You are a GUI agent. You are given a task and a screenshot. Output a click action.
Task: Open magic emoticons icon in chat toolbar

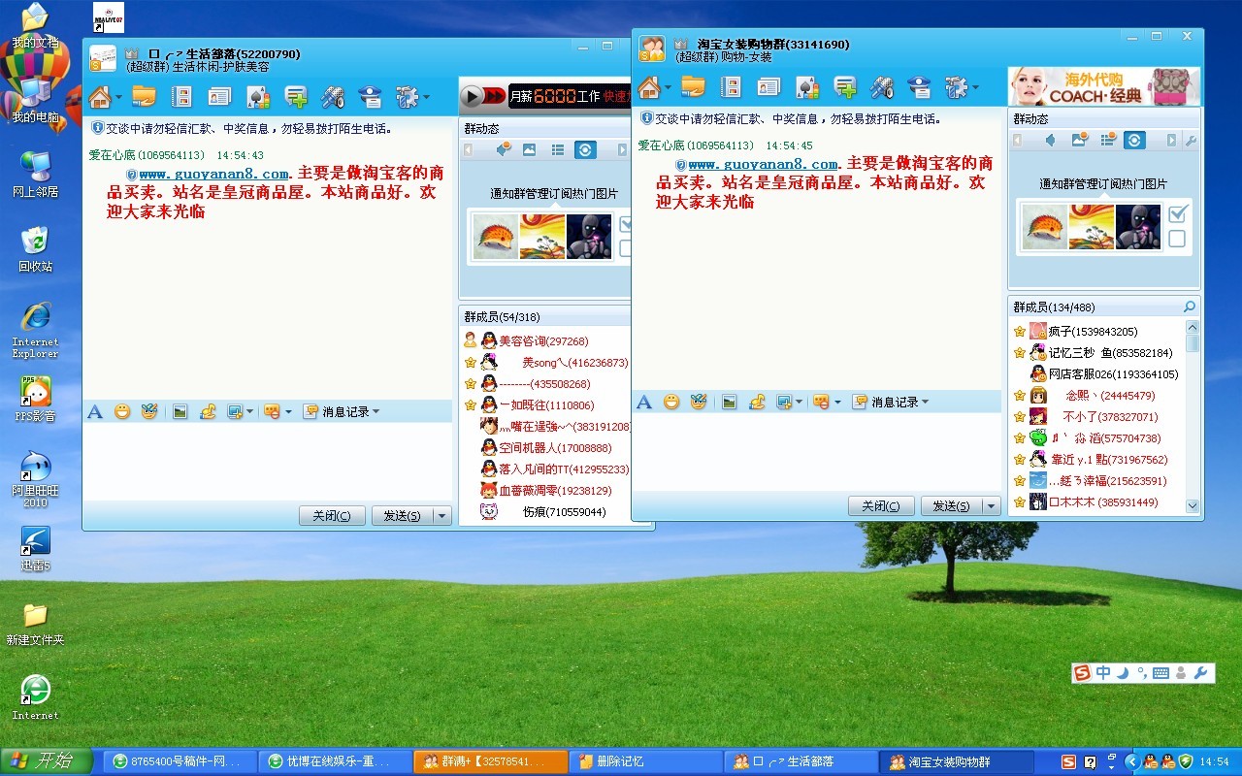tap(699, 401)
